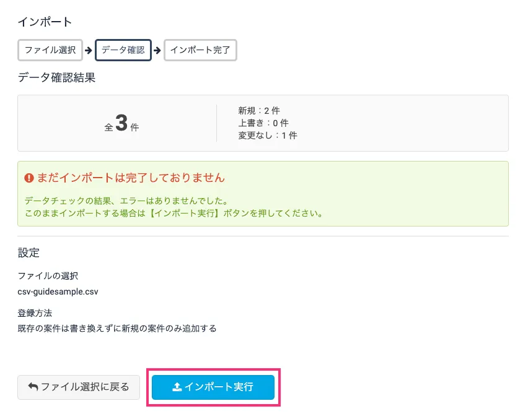Select the データ確認 step
The height and width of the screenshot is (414, 523).
click(123, 50)
